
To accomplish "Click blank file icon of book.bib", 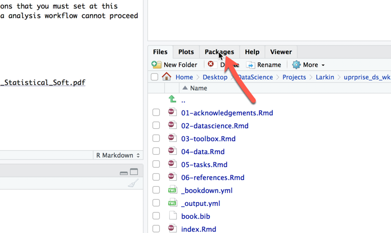I will [173, 216].
